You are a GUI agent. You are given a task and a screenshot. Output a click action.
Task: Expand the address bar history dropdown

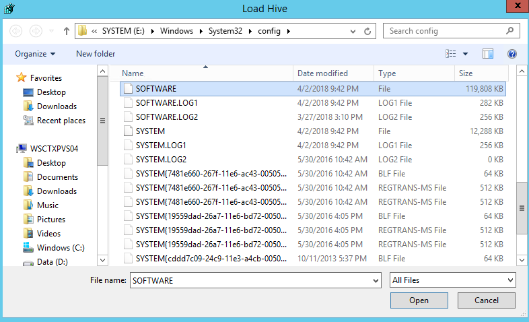coord(353,31)
